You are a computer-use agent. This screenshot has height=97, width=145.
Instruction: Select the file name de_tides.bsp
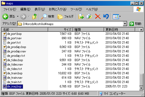click(x=15, y=60)
